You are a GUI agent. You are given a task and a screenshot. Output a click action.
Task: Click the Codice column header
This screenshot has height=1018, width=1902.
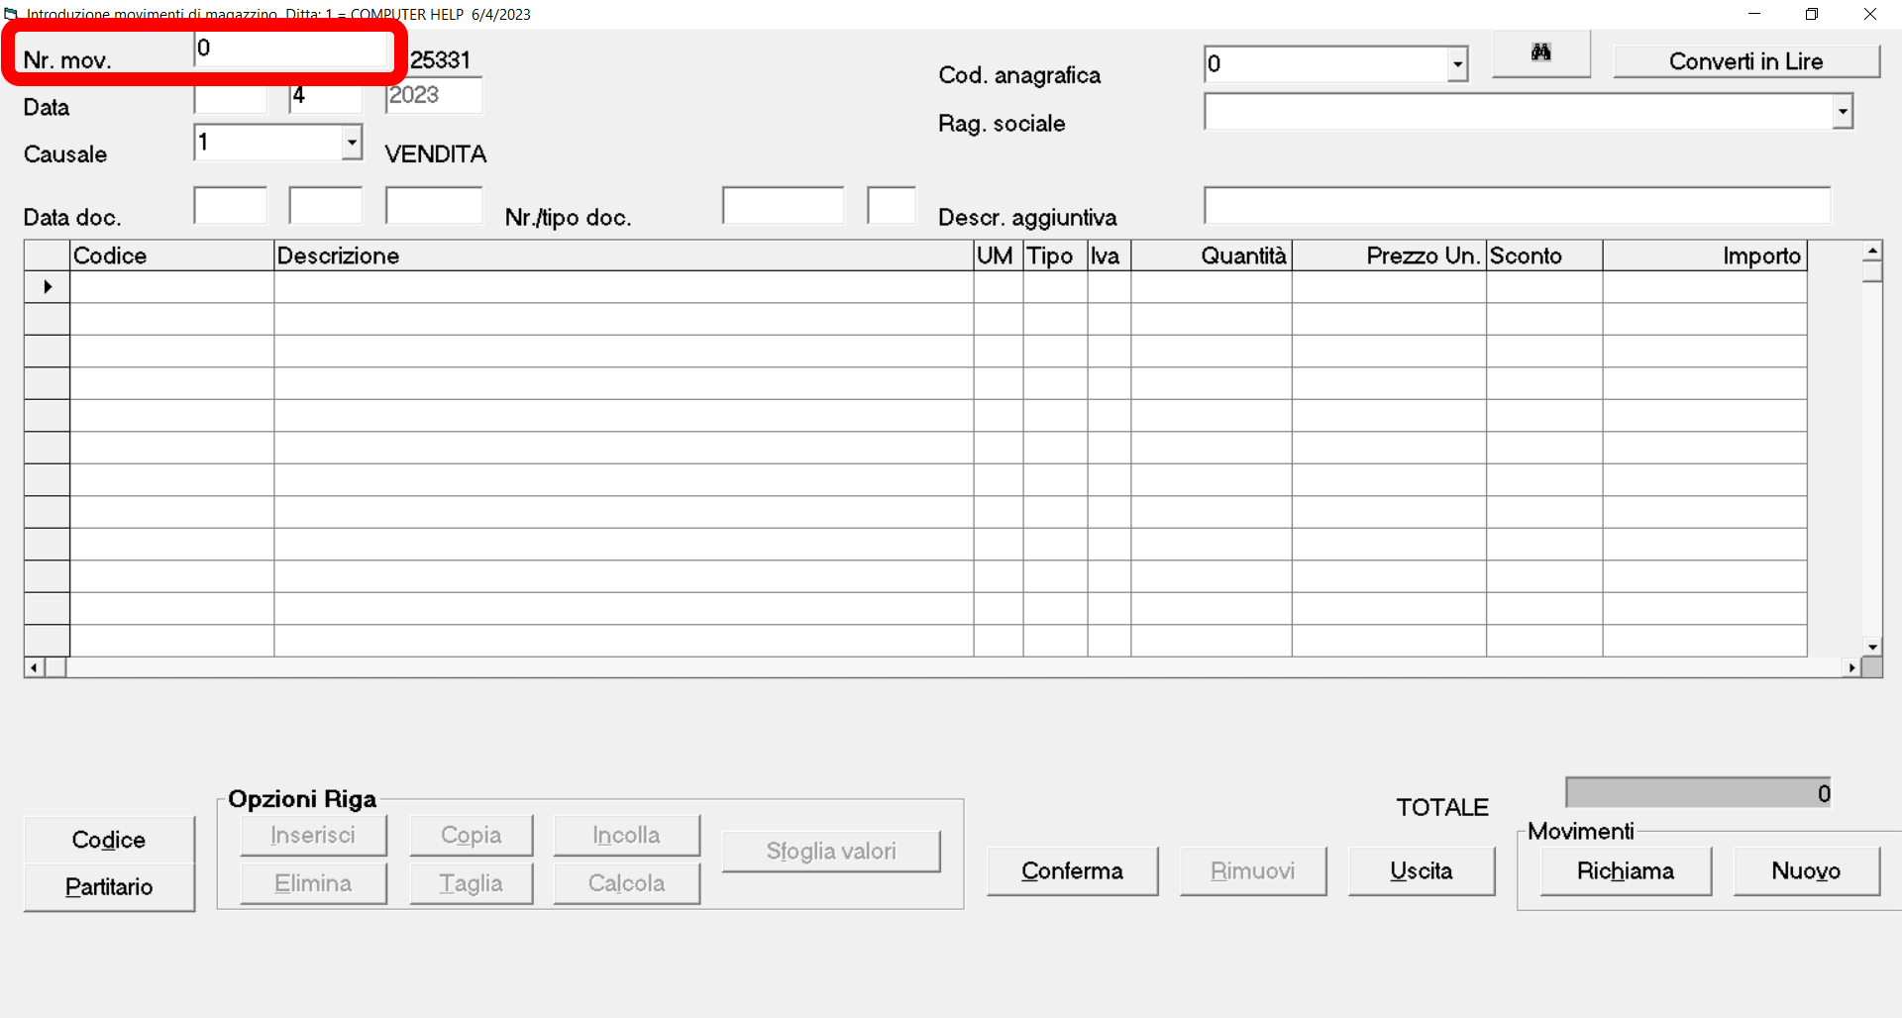(x=172, y=255)
